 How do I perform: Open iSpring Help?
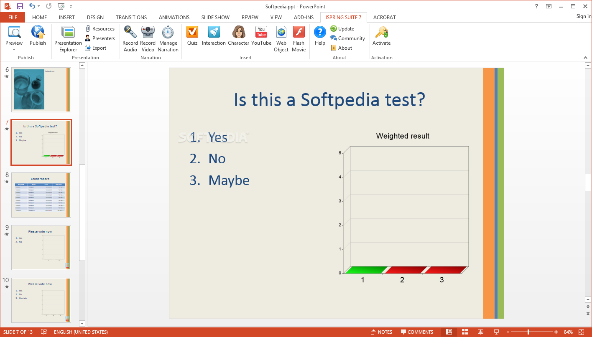click(x=320, y=36)
